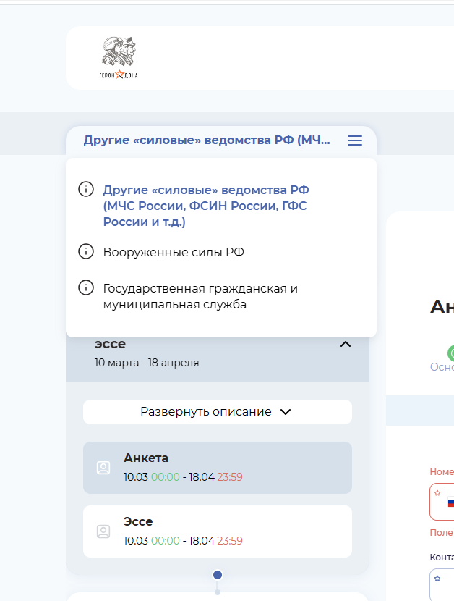Click the blue timeline dot below stages
The width and height of the screenshot is (454, 601).
click(218, 575)
